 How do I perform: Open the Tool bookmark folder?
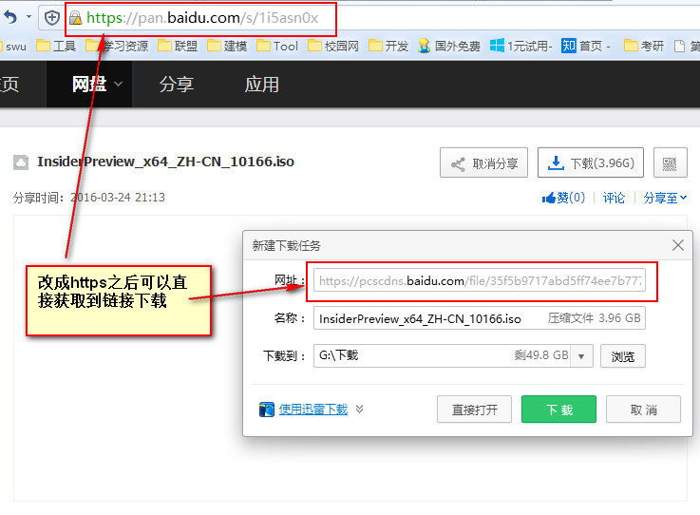277,46
